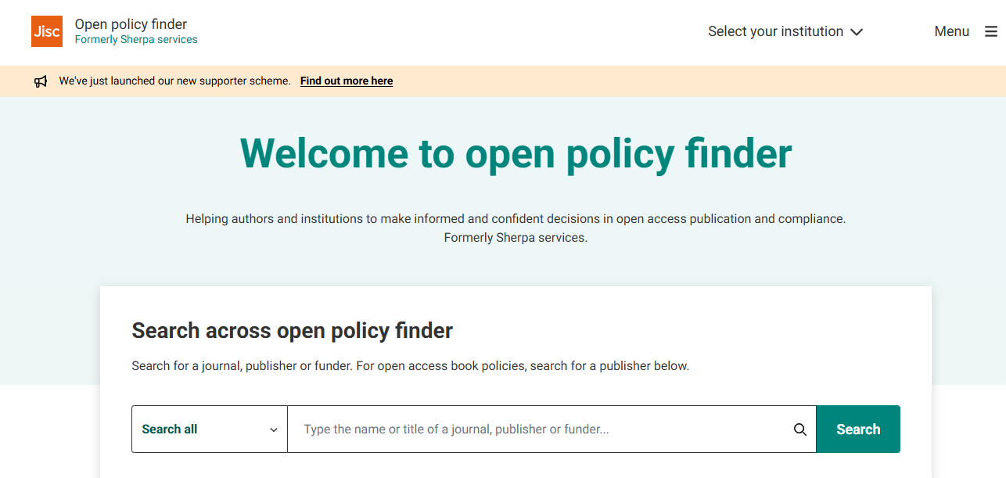Click the megaphone announcement icon
The height and width of the screenshot is (478, 1006).
pos(41,81)
